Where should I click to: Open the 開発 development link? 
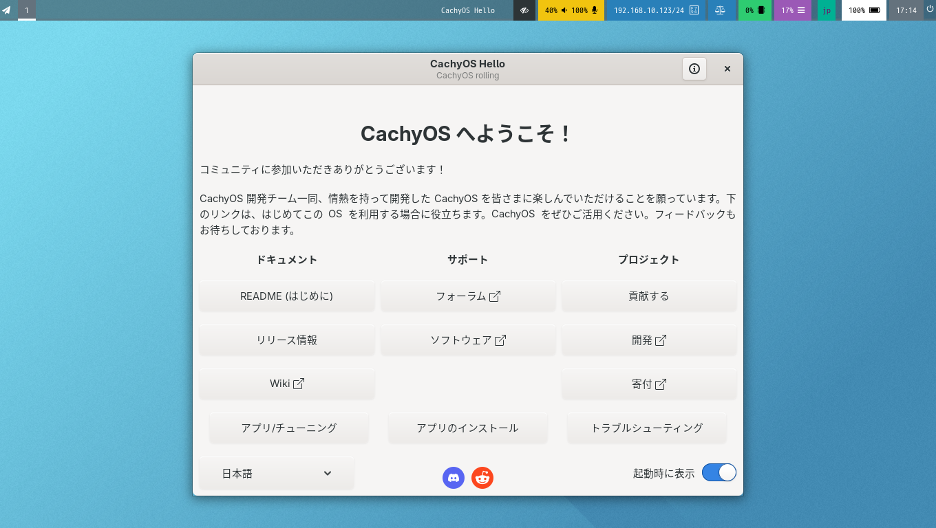tap(649, 340)
